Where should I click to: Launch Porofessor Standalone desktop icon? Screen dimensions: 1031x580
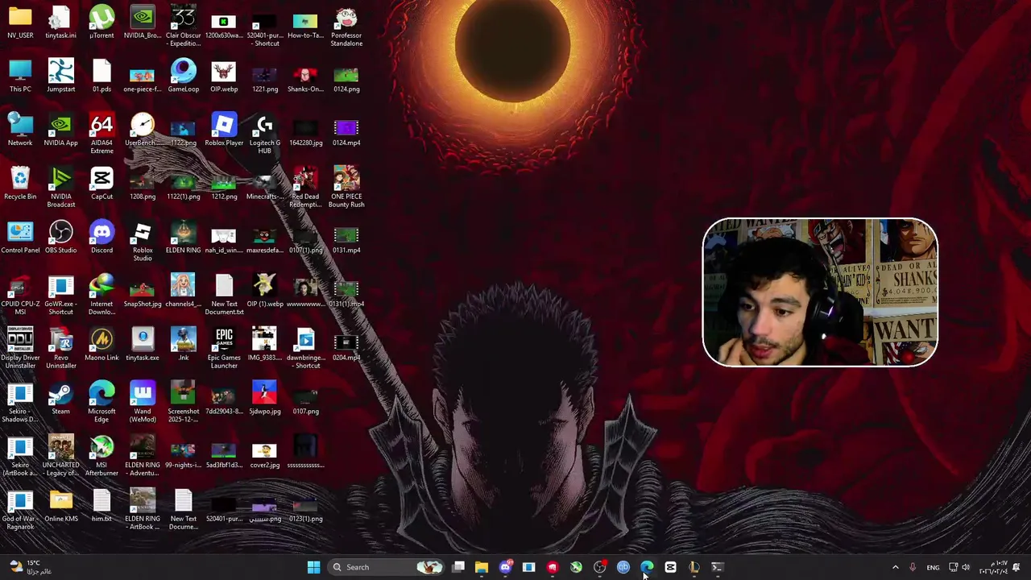[346, 26]
